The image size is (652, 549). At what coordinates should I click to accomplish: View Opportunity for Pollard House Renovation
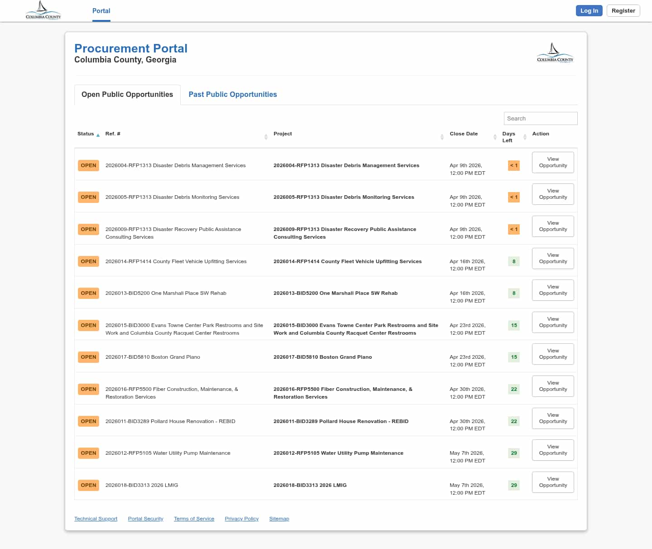pyautogui.click(x=553, y=418)
